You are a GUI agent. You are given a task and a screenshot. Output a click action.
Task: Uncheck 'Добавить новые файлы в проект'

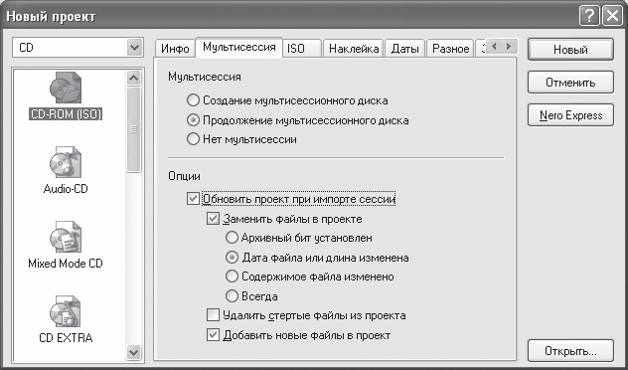[213, 335]
